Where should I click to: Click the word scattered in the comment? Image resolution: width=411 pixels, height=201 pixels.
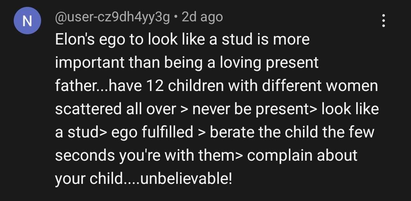click(x=88, y=109)
